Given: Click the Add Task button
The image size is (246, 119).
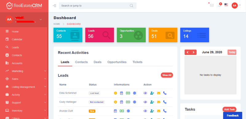Looking at the screenshot, I should (229, 109).
